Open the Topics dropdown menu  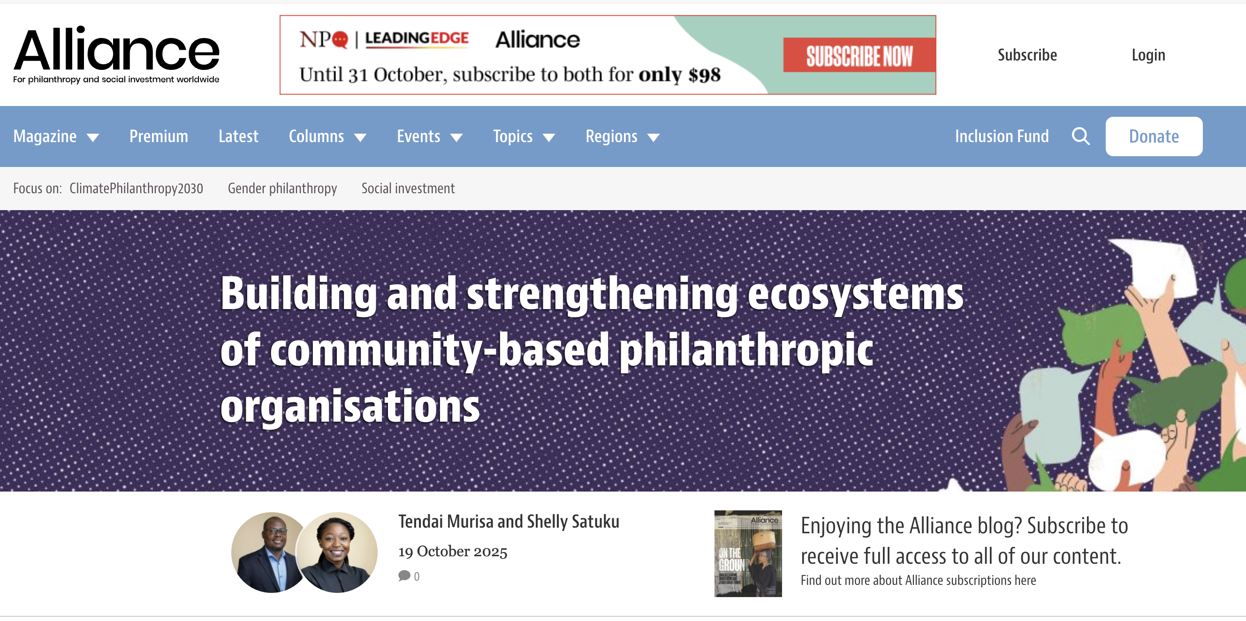click(524, 136)
